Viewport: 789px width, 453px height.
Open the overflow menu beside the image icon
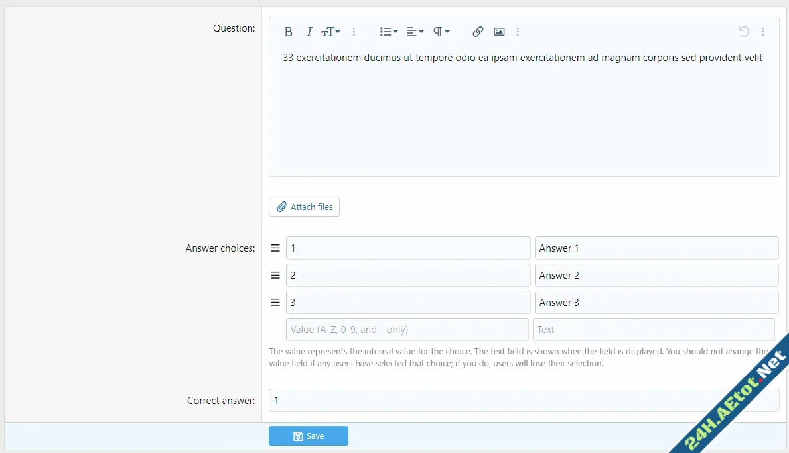point(518,31)
